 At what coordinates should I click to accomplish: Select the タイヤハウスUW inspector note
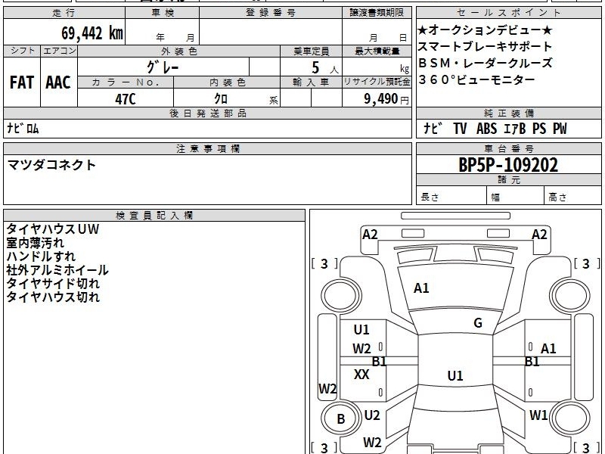[x=53, y=229]
